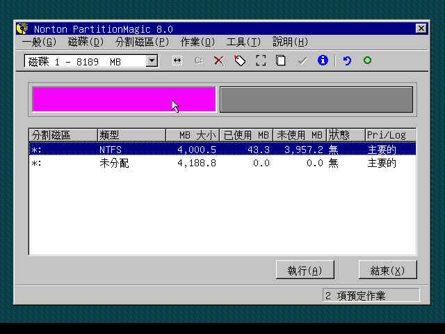Undo last change with blue arrow icon
Viewport: 445px width, 334px height.
(x=346, y=61)
